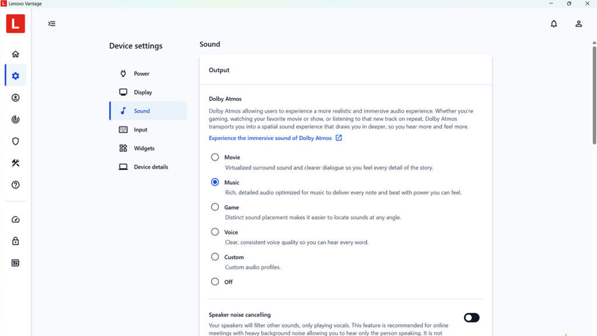Click the scrollbar up arrow

(x=594, y=43)
